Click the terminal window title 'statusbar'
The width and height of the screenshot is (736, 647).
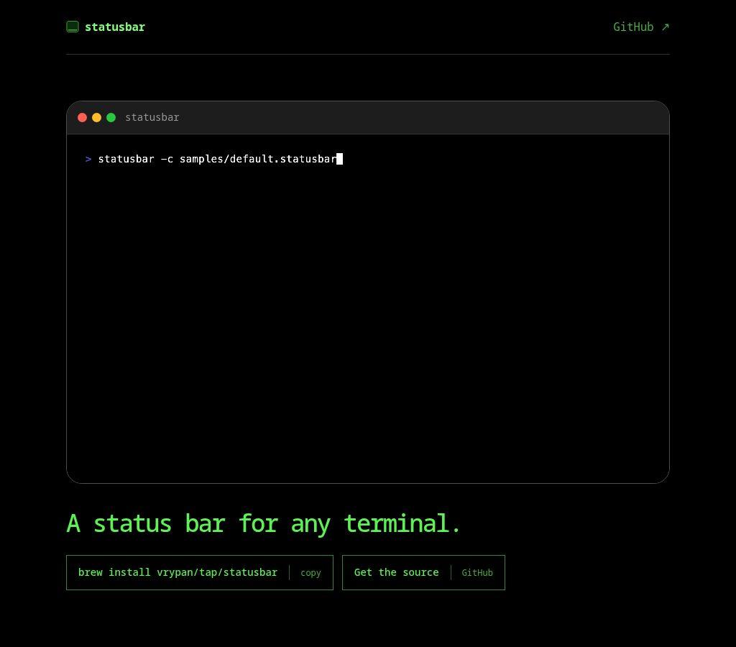click(x=152, y=117)
